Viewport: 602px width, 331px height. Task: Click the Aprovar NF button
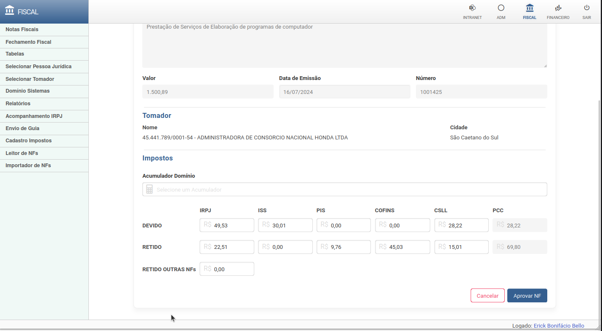527,296
